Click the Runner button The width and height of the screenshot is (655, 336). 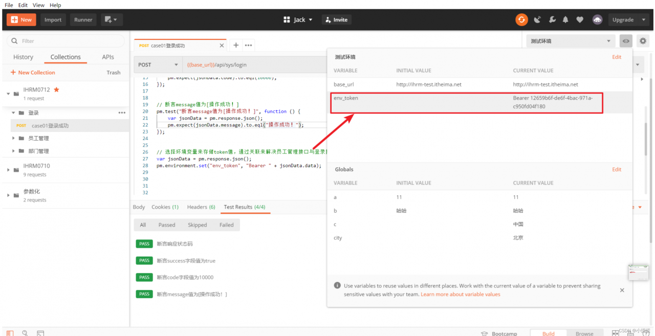point(83,20)
